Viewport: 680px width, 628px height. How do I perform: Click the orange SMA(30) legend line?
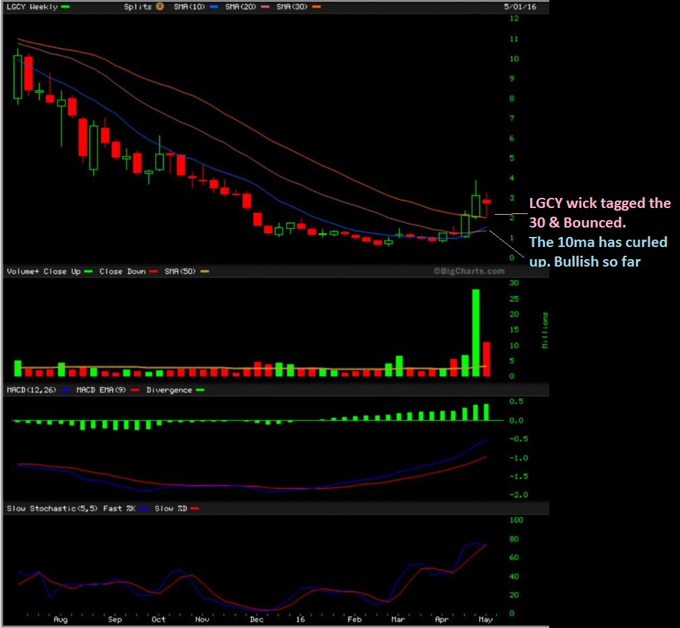tap(317, 7)
